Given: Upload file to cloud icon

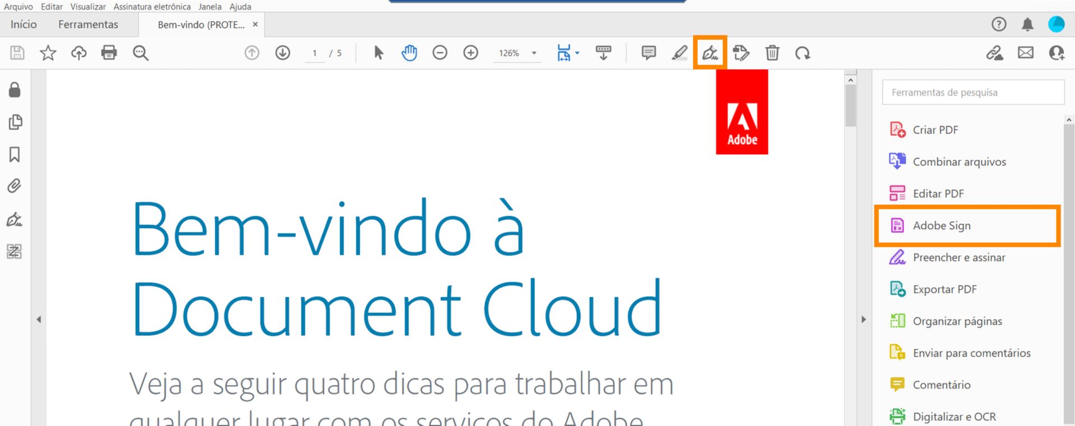Looking at the screenshot, I should (x=79, y=53).
